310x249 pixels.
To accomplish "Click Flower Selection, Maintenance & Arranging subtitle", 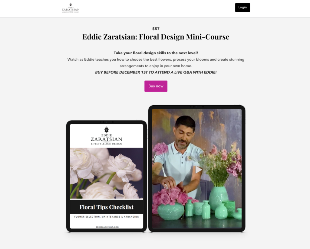I will 107,217.
